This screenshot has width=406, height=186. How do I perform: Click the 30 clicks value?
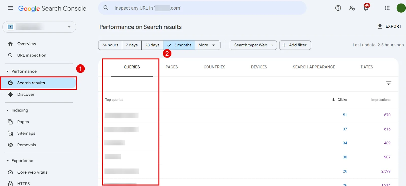[345, 157]
